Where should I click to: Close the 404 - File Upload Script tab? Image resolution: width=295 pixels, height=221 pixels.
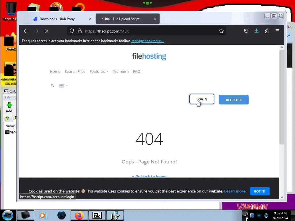155,19
